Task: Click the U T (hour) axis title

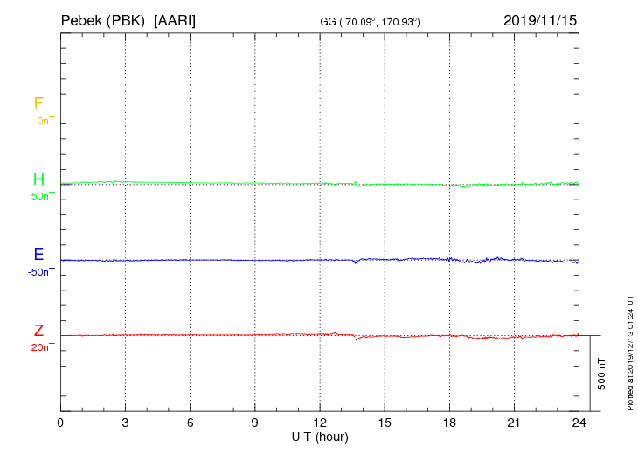Action: click(320, 436)
